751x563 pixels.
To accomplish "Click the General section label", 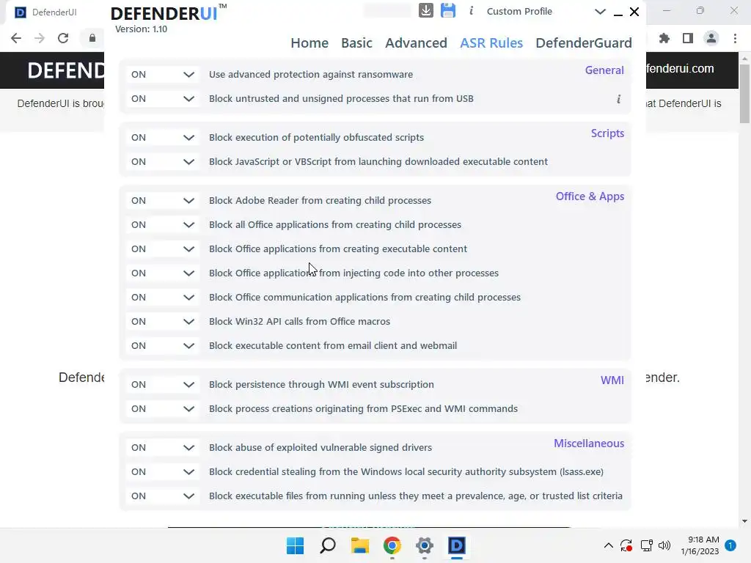I will tap(604, 70).
